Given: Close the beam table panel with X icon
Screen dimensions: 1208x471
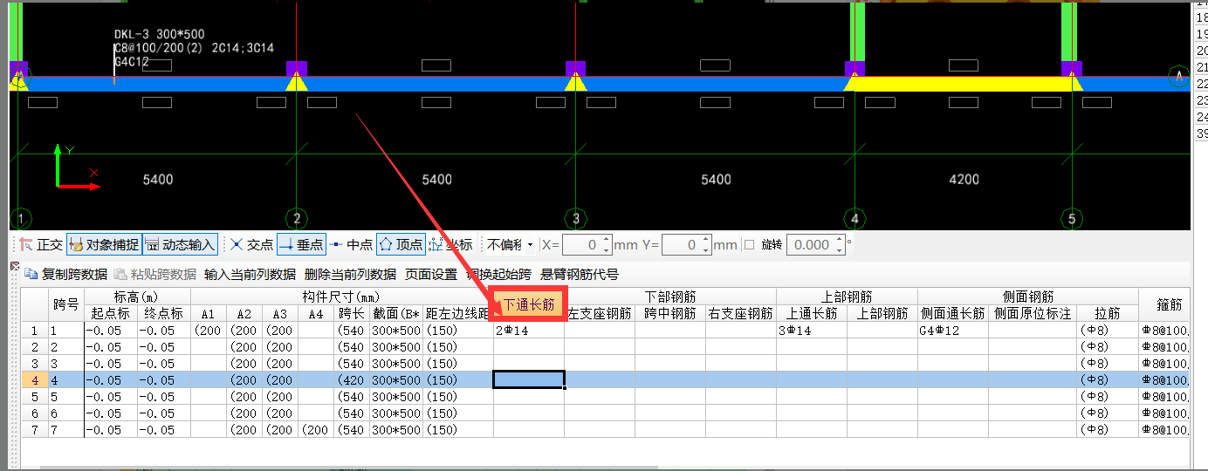Looking at the screenshot, I should coord(15,266).
